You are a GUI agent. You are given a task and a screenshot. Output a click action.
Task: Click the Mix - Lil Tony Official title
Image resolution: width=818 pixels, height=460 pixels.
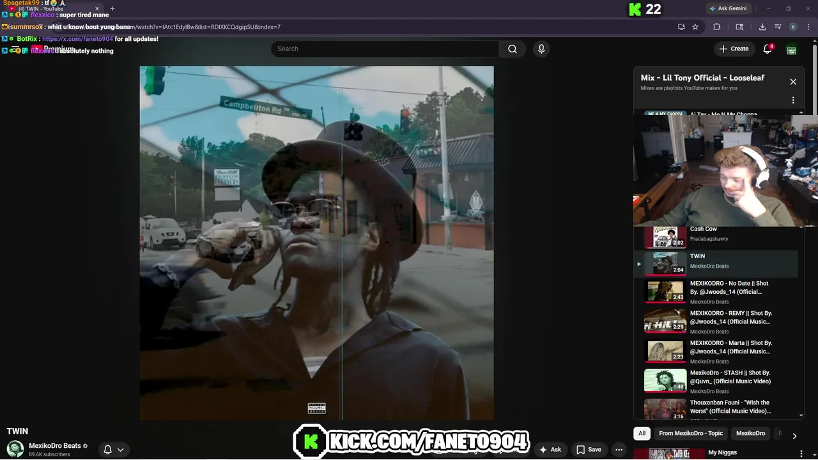(x=702, y=78)
